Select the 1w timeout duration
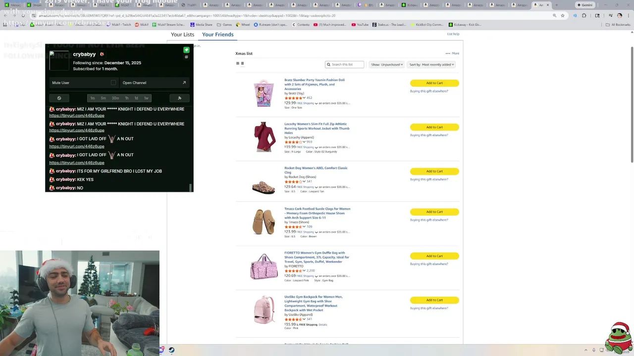634x356 pixels. pyautogui.click(x=146, y=98)
